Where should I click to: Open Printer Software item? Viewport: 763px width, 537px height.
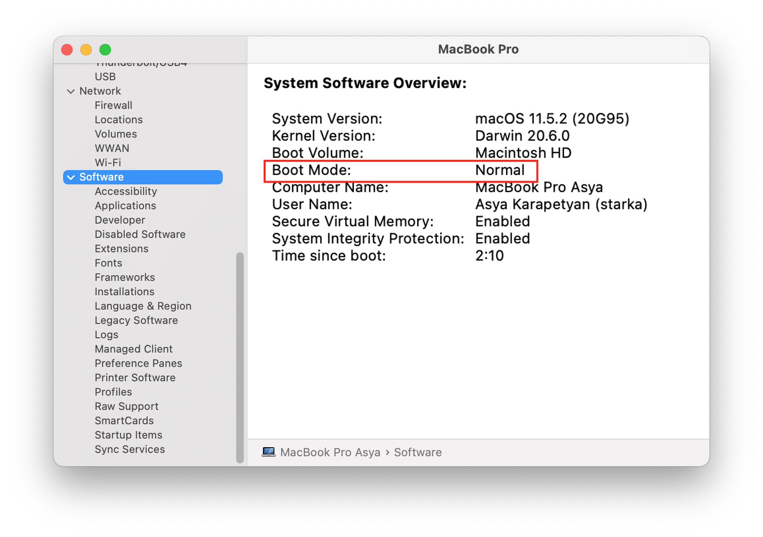click(135, 377)
